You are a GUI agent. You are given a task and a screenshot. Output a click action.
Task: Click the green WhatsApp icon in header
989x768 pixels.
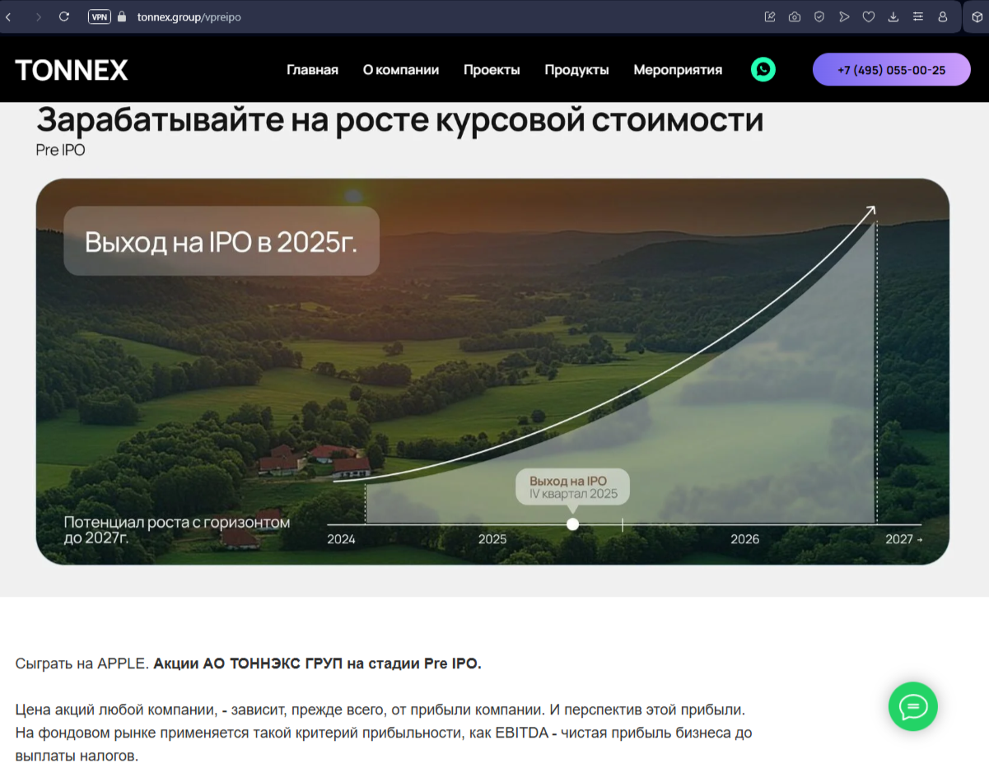click(x=763, y=70)
